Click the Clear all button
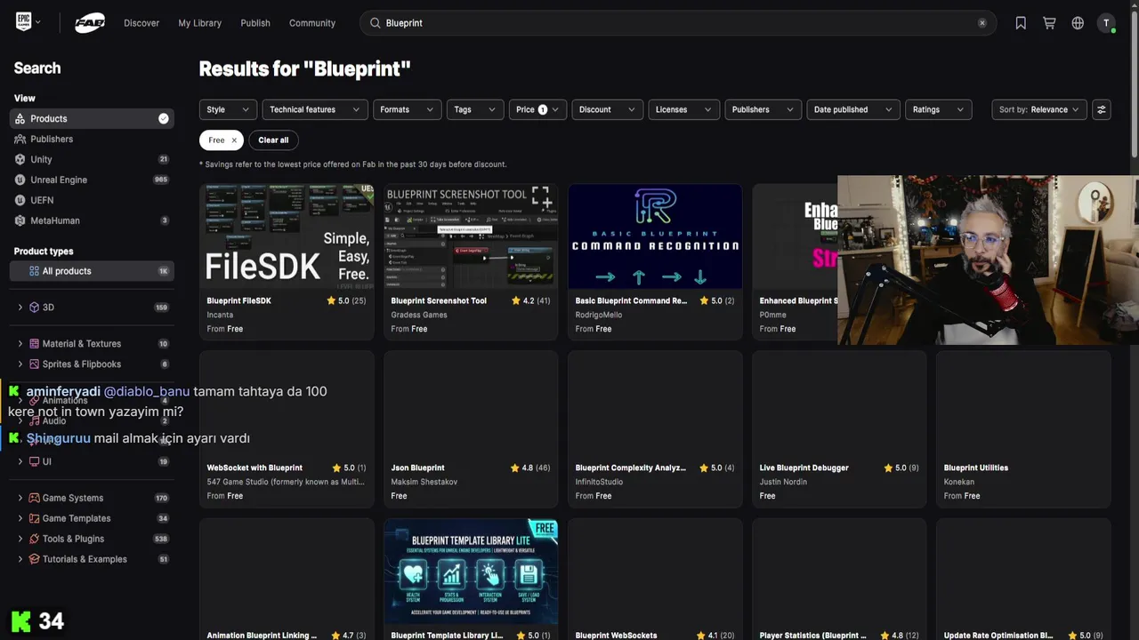Screen dimensions: 1139x640 click(273, 140)
